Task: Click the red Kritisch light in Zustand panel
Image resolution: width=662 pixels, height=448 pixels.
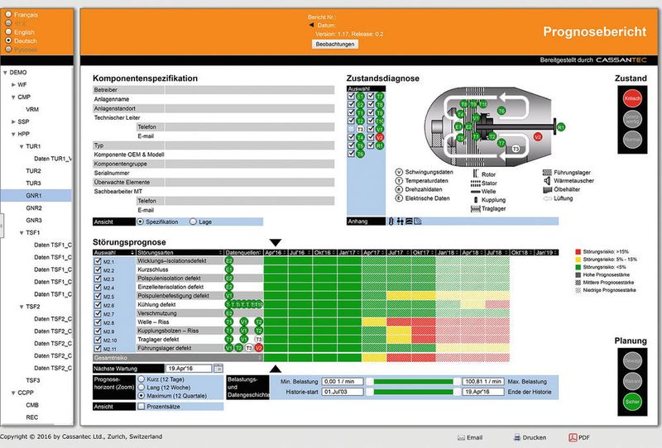Action: [632, 98]
